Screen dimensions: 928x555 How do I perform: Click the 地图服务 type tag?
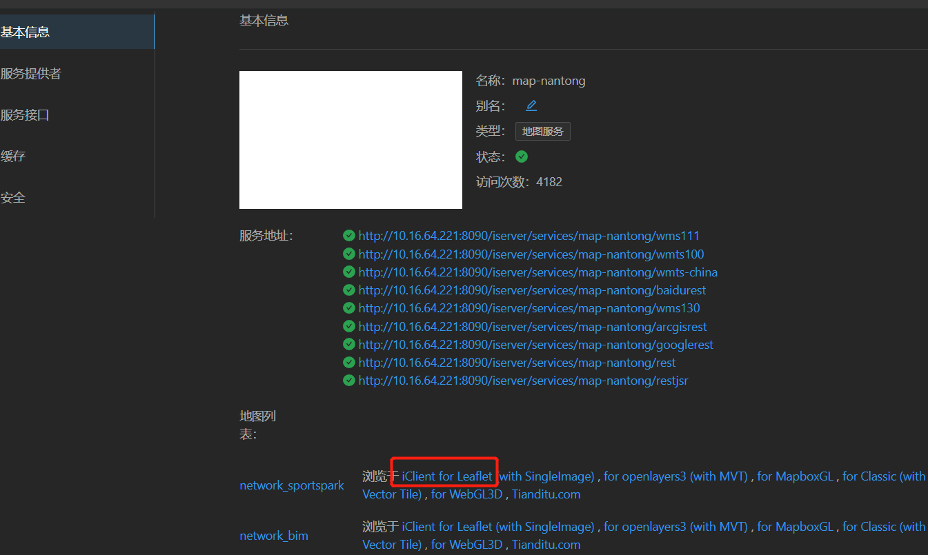point(542,131)
